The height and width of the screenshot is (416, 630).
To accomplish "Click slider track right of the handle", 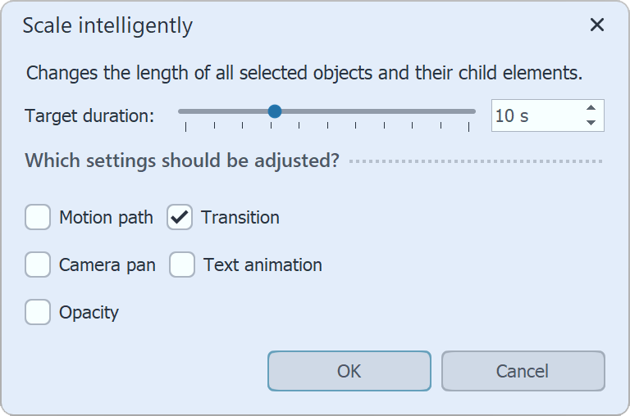I will click(x=377, y=111).
